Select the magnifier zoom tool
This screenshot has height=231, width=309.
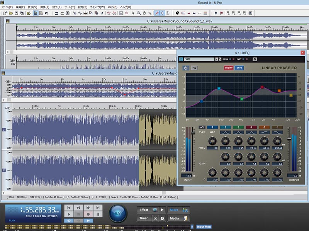(x=139, y=13)
